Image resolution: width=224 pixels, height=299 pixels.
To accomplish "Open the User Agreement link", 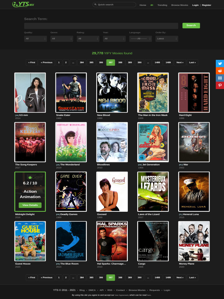I will (122, 295).
